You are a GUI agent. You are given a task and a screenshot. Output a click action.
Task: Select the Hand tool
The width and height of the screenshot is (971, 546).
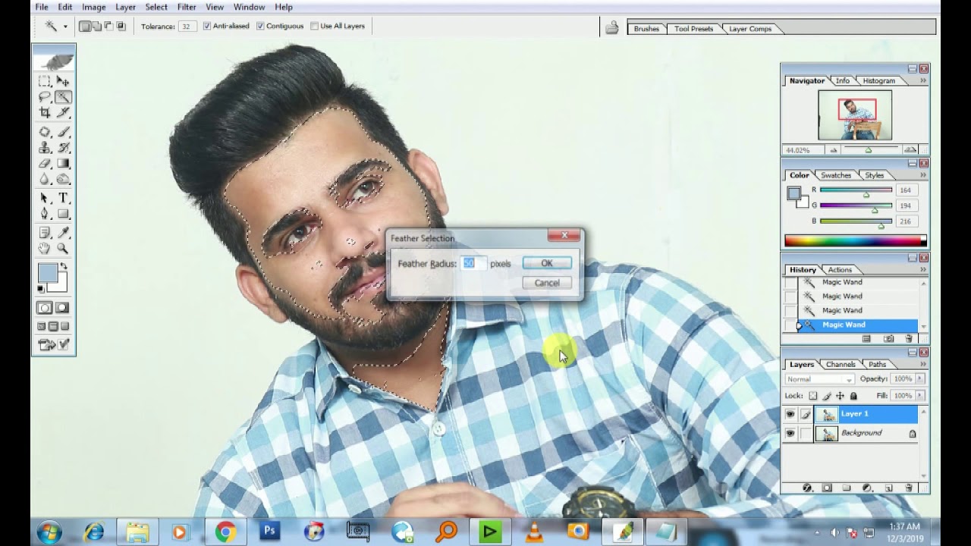pyautogui.click(x=45, y=249)
